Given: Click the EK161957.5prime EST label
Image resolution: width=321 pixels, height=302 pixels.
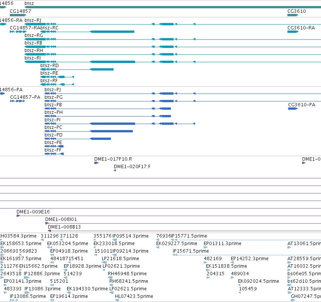Looking at the screenshot, I should click(x=21, y=259).
